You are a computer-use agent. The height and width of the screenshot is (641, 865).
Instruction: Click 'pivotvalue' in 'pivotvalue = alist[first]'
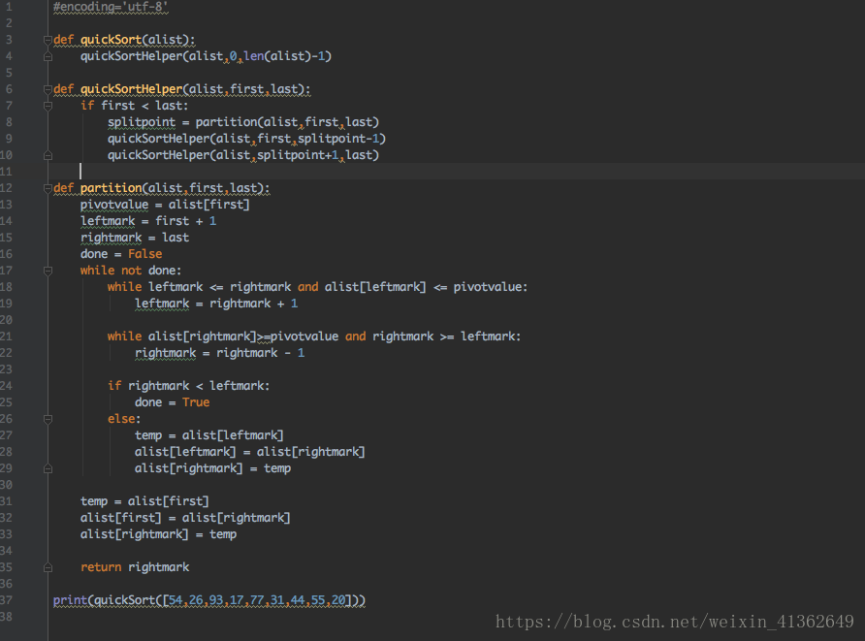coord(114,205)
